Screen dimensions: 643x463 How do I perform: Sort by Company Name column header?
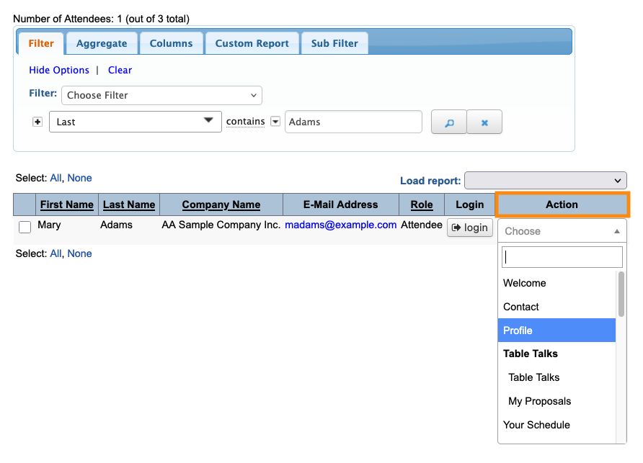click(221, 204)
